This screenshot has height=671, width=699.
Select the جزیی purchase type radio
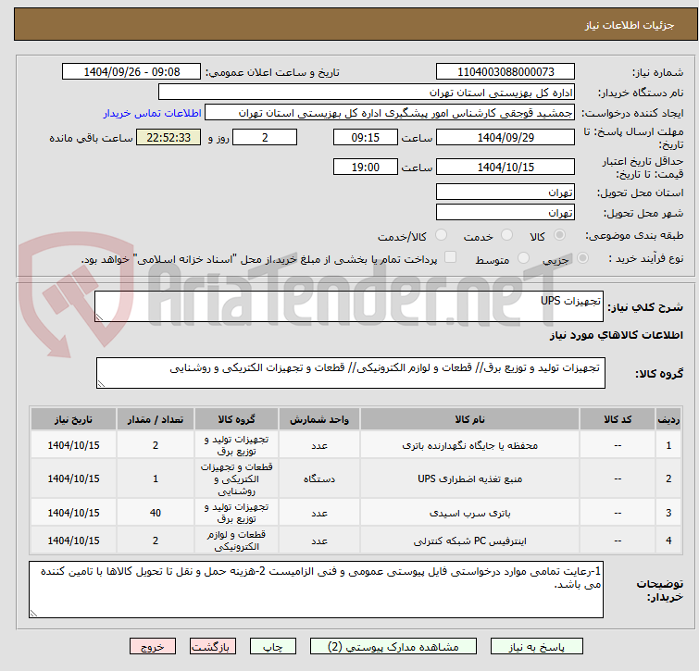pos(582,258)
